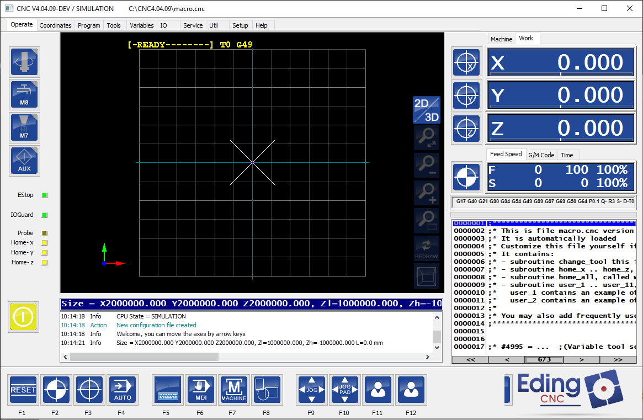
Task: Go back in program with < button
Action: coord(507,360)
